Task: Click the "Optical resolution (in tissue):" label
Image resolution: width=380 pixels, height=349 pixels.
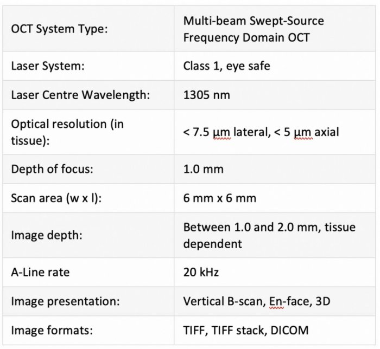Action: point(67,131)
